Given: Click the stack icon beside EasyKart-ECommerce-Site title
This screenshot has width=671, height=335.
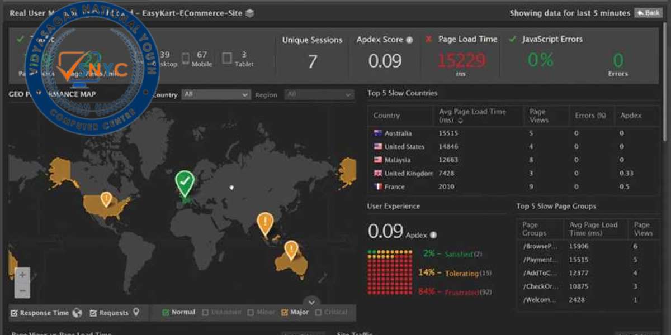Looking at the screenshot, I should [249, 13].
